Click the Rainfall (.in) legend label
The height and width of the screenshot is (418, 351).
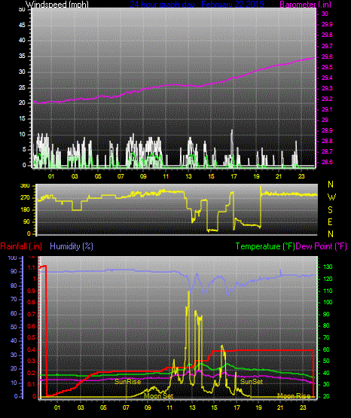pyautogui.click(x=21, y=246)
